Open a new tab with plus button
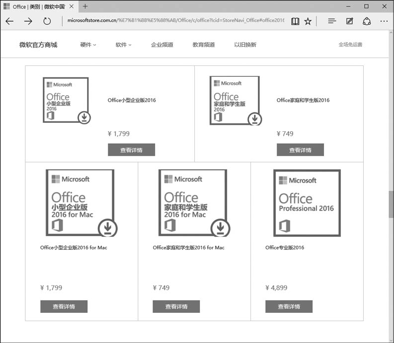Image resolution: width=394 pixels, height=343 pixels. coord(85,6)
